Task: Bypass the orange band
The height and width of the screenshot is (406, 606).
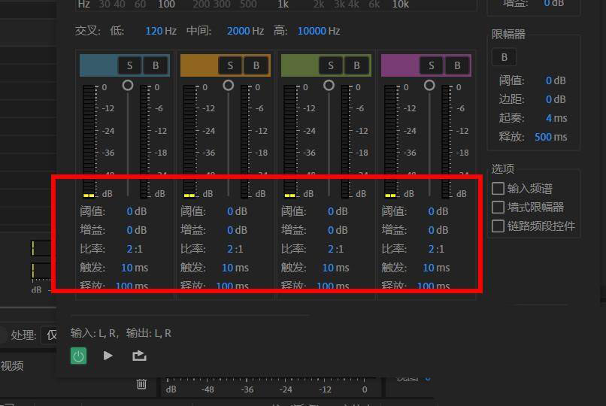Action: click(256, 65)
